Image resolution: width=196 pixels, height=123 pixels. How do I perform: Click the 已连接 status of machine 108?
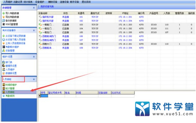(x=66, y=44)
